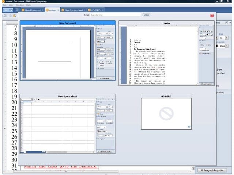Image resolution: width=234 pixels, height=175 pixels.
Task: Click the Open dropdown button
Action: tap(8, 10)
